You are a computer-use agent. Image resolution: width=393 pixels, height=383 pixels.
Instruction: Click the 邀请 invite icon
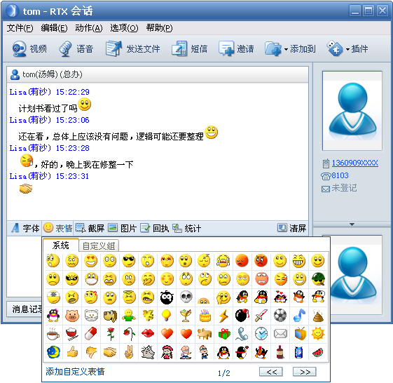point(226,48)
